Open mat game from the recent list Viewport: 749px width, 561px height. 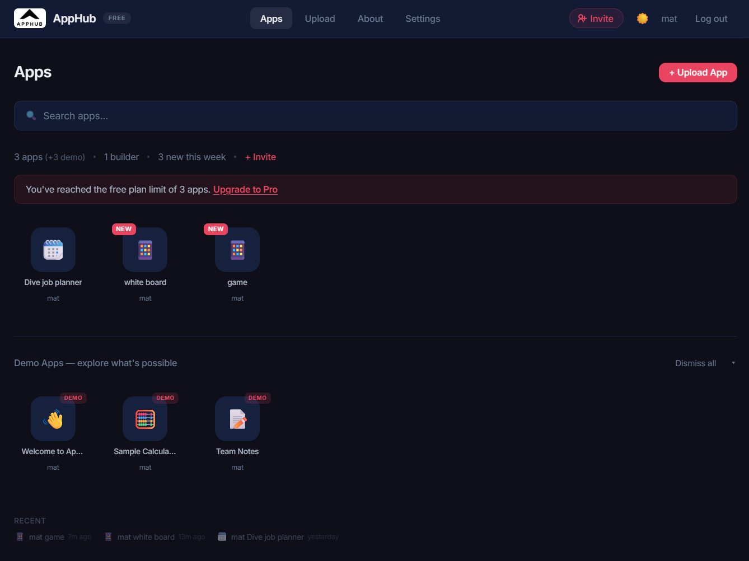point(46,536)
